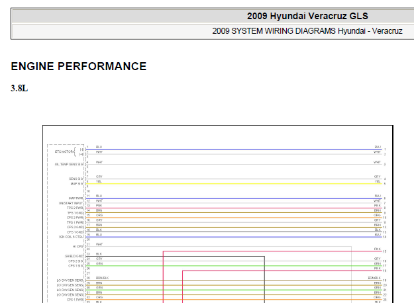
Task: Click the "MAP PWR" pin label
Action: tap(76, 198)
